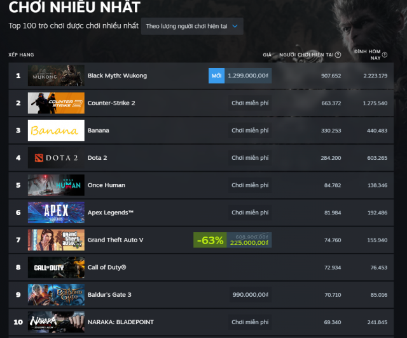This screenshot has width=407, height=338.
Task: Click the current player count 330.253
Action: pos(331,131)
